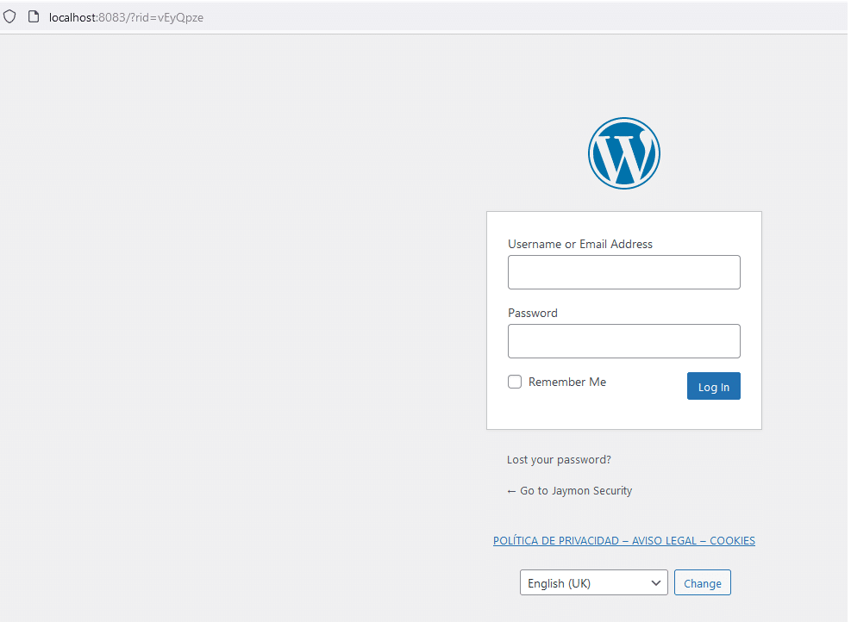The height and width of the screenshot is (622, 851).
Task: Click the shield tracking protection icon
Action: pos(9,17)
